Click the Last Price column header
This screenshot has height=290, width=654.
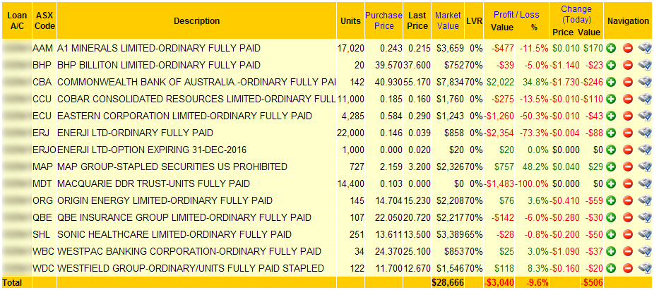[x=418, y=20]
